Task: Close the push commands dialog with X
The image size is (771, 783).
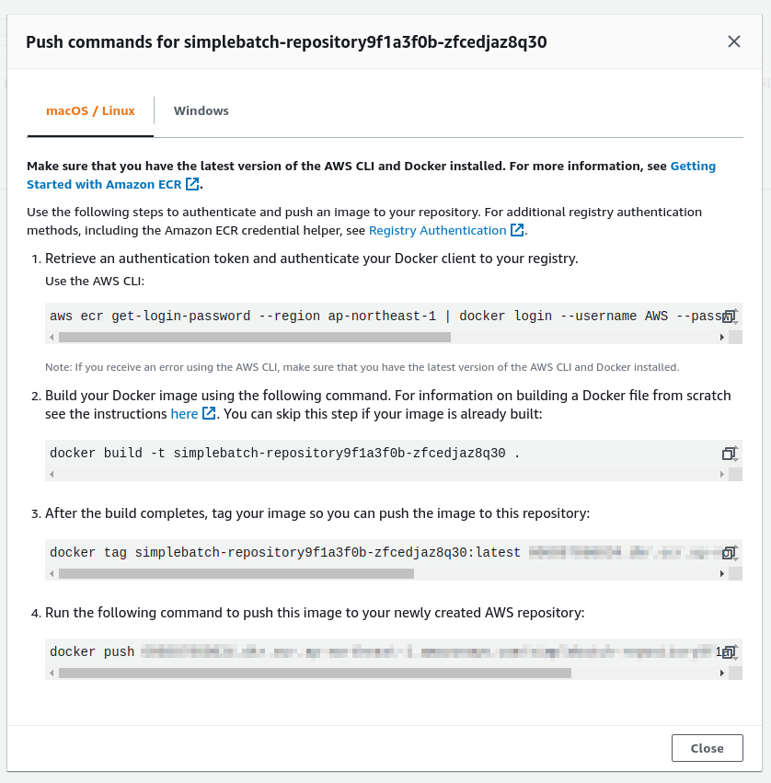Action: pos(733,41)
